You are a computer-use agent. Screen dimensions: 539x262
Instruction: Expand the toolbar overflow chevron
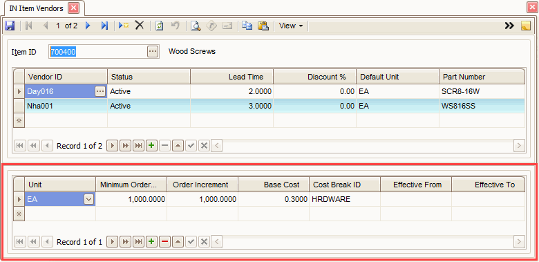tap(509, 26)
